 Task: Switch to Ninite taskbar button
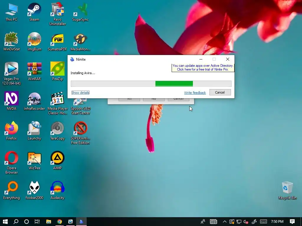(81, 222)
